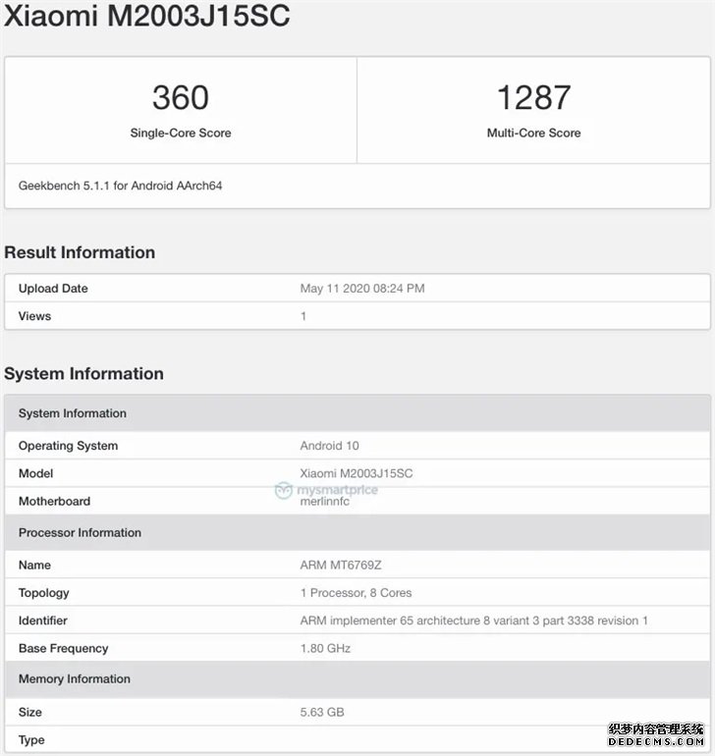Select the multi-core score 1287

click(533, 97)
